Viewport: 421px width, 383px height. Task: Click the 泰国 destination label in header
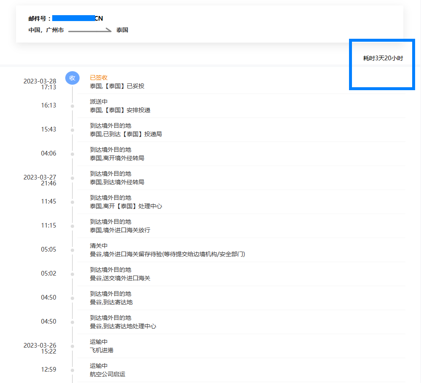(x=122, y=30)
